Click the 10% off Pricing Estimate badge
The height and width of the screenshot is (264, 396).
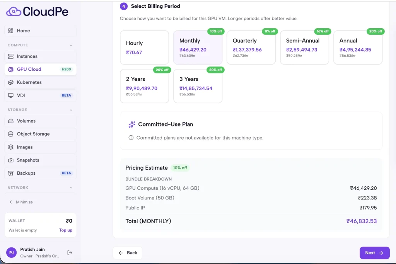(x=180, y=168)
